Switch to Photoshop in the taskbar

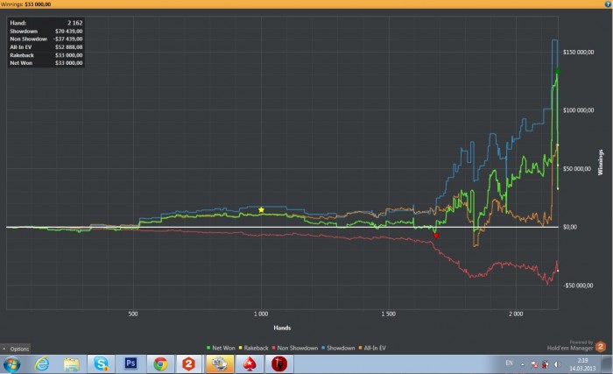tap(130, 364)
